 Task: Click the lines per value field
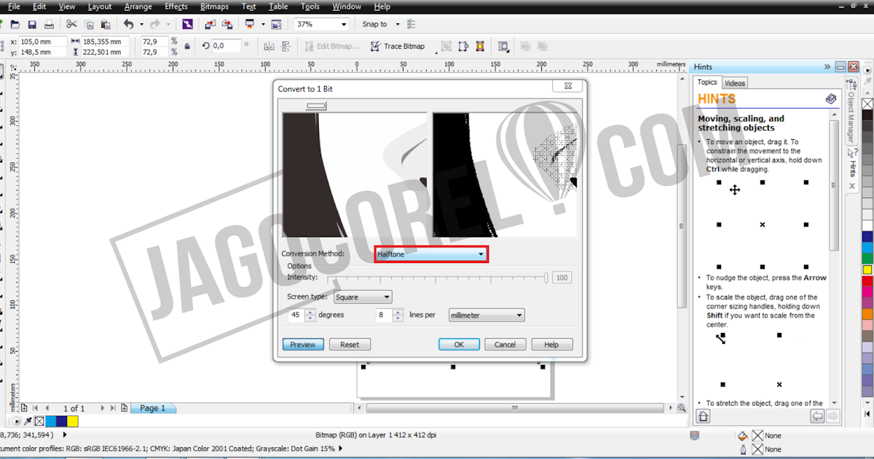pyautogui.click(x=384, y=315)
